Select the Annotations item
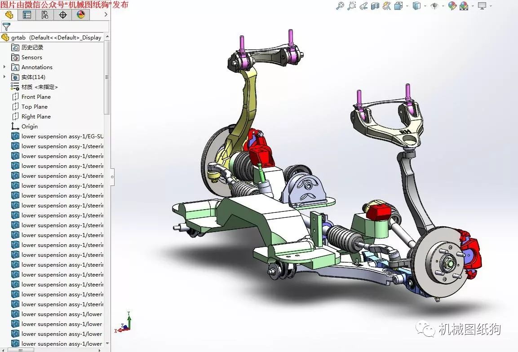This screenshot has height=352, width=518. 32,67
